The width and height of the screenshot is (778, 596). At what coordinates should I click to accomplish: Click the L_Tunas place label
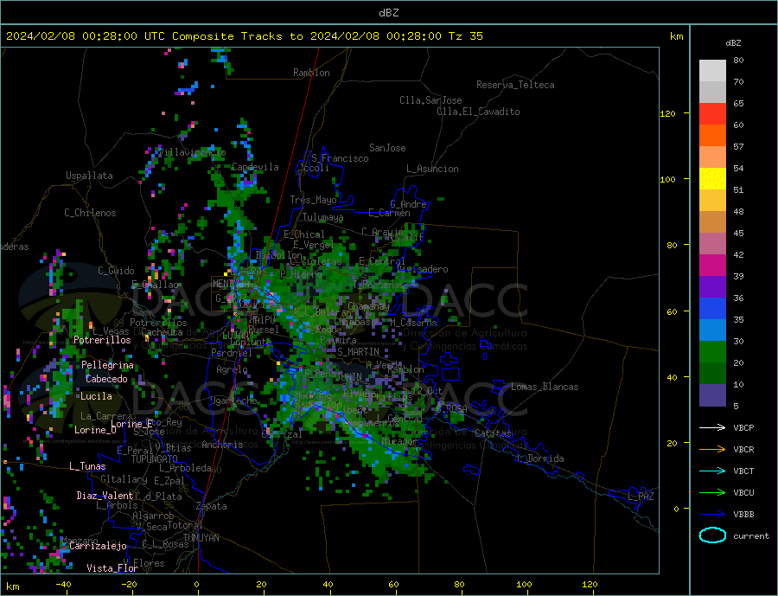click(x=87, y=466)
